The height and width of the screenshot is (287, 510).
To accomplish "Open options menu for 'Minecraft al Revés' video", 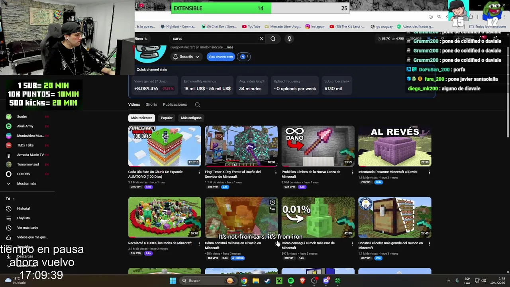I will [429, 172].
